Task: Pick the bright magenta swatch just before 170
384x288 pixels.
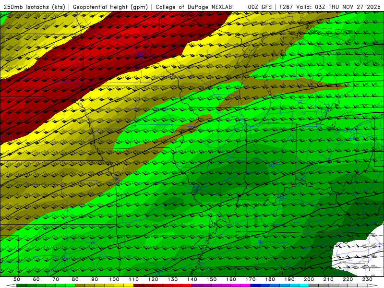Action: (246, 285)
